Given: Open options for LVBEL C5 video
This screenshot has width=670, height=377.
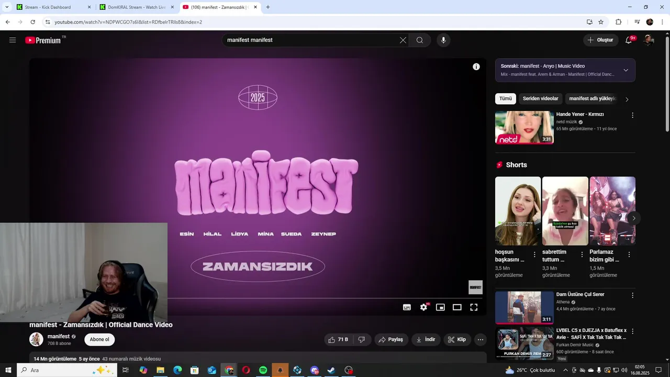Looking at the screenshot, I should coord(632,331).
